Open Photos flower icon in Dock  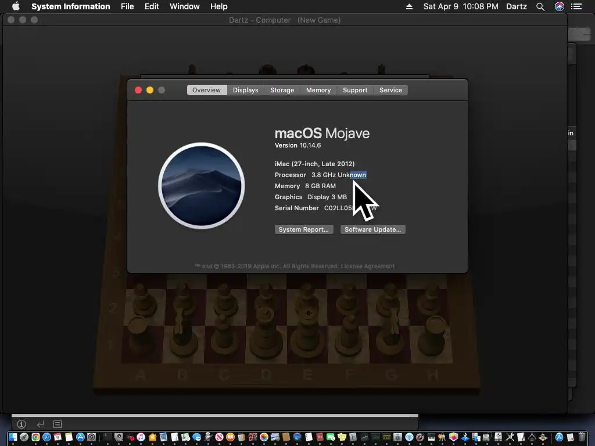coord(264,437)
